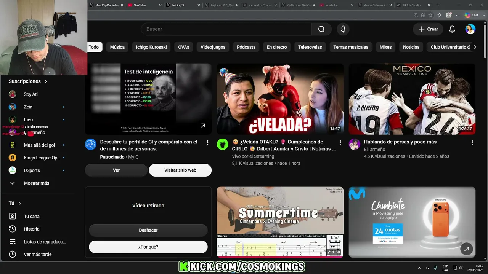Image resolution: width=488 pixels, height=274 pixels.
Task: Open the Mexico football video thumbnail
Action: pos(412,99)
